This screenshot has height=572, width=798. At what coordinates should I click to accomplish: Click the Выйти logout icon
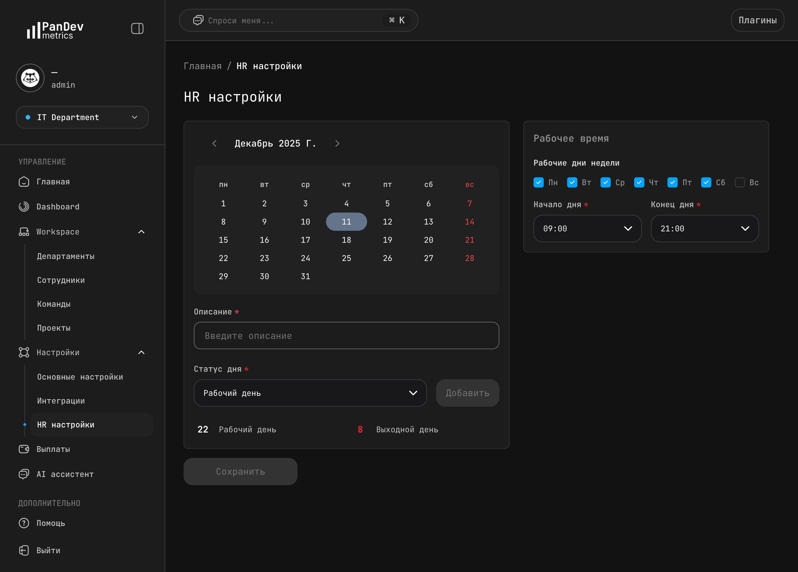point(24,550)
